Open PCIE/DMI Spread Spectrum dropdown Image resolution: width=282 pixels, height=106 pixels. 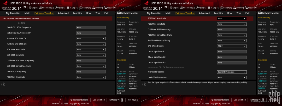[232, 35]
